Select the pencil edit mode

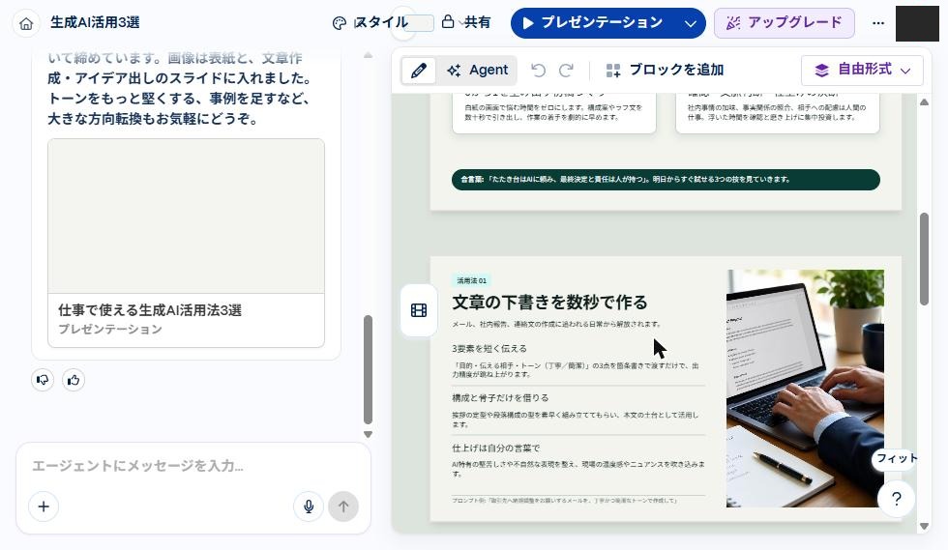(x=418, y=71)
